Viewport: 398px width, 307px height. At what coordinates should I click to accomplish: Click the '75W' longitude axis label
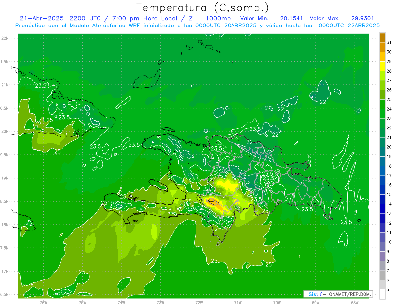pyautogui.click(x=83, y=302)
